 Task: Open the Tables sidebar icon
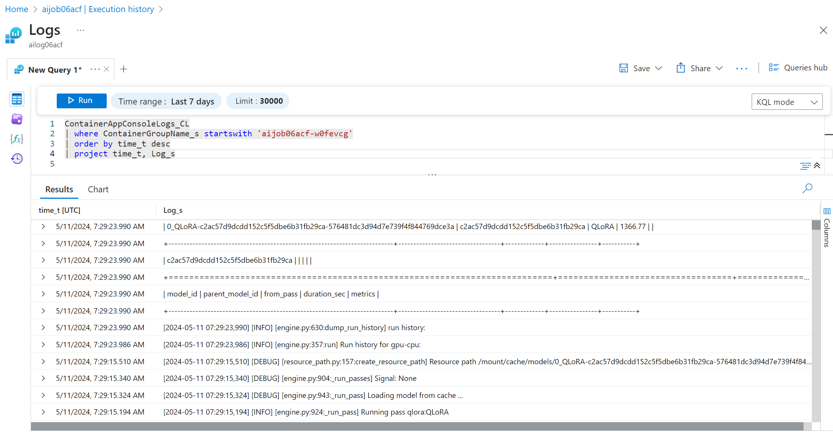tap(17, 100)
